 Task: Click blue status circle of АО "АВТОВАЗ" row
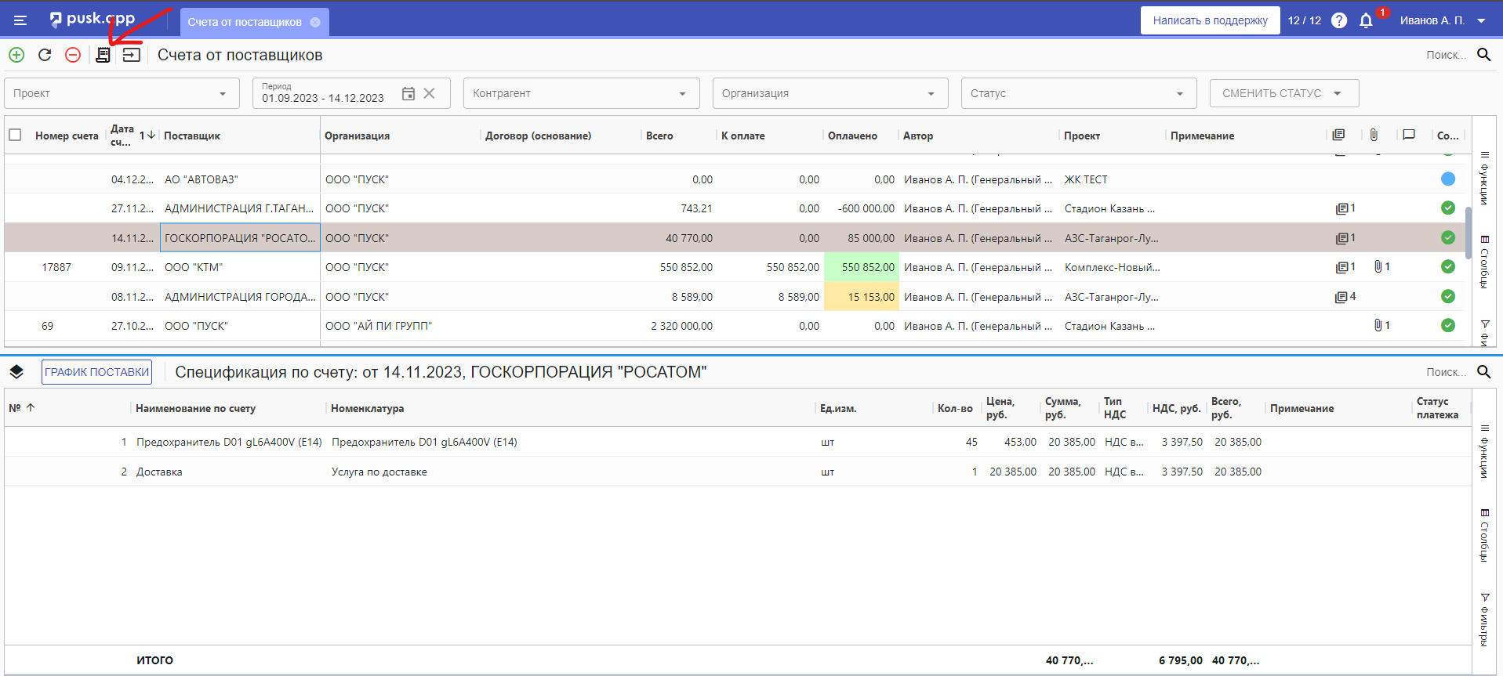coord(1448,179)
